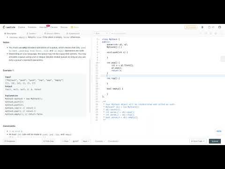Go to the Prev problem
Image resolution: width=225 pixels, height=169 pixels.
(65, 141)
